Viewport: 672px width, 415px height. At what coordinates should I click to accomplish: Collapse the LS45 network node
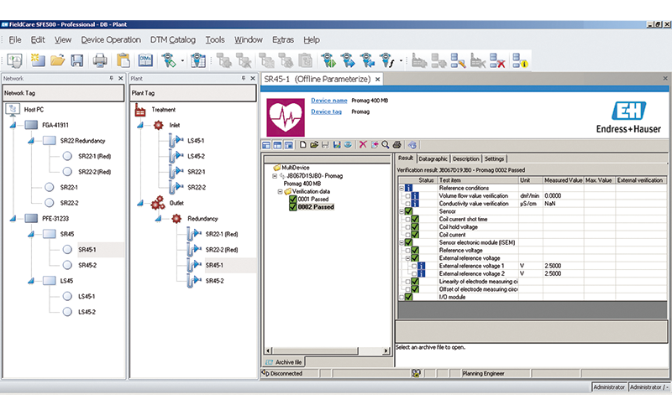[31, 281]
